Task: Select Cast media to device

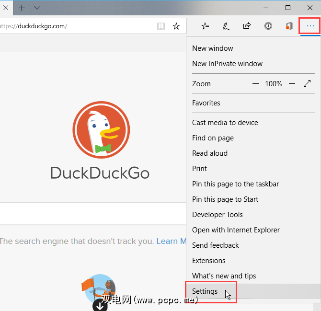Action: pos(253,123)
